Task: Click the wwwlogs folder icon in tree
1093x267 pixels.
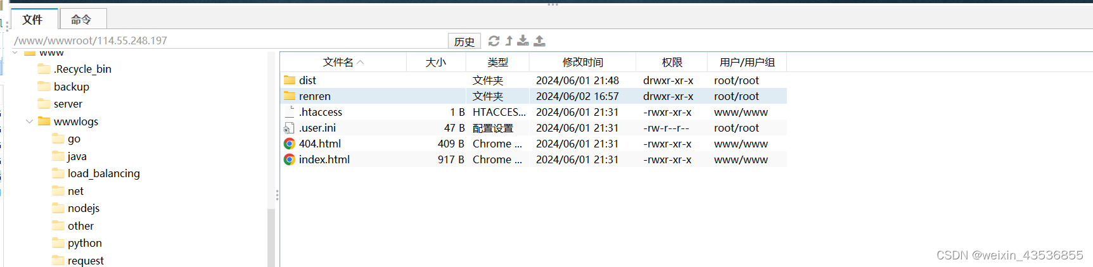Action: click(x=44, y=121)
